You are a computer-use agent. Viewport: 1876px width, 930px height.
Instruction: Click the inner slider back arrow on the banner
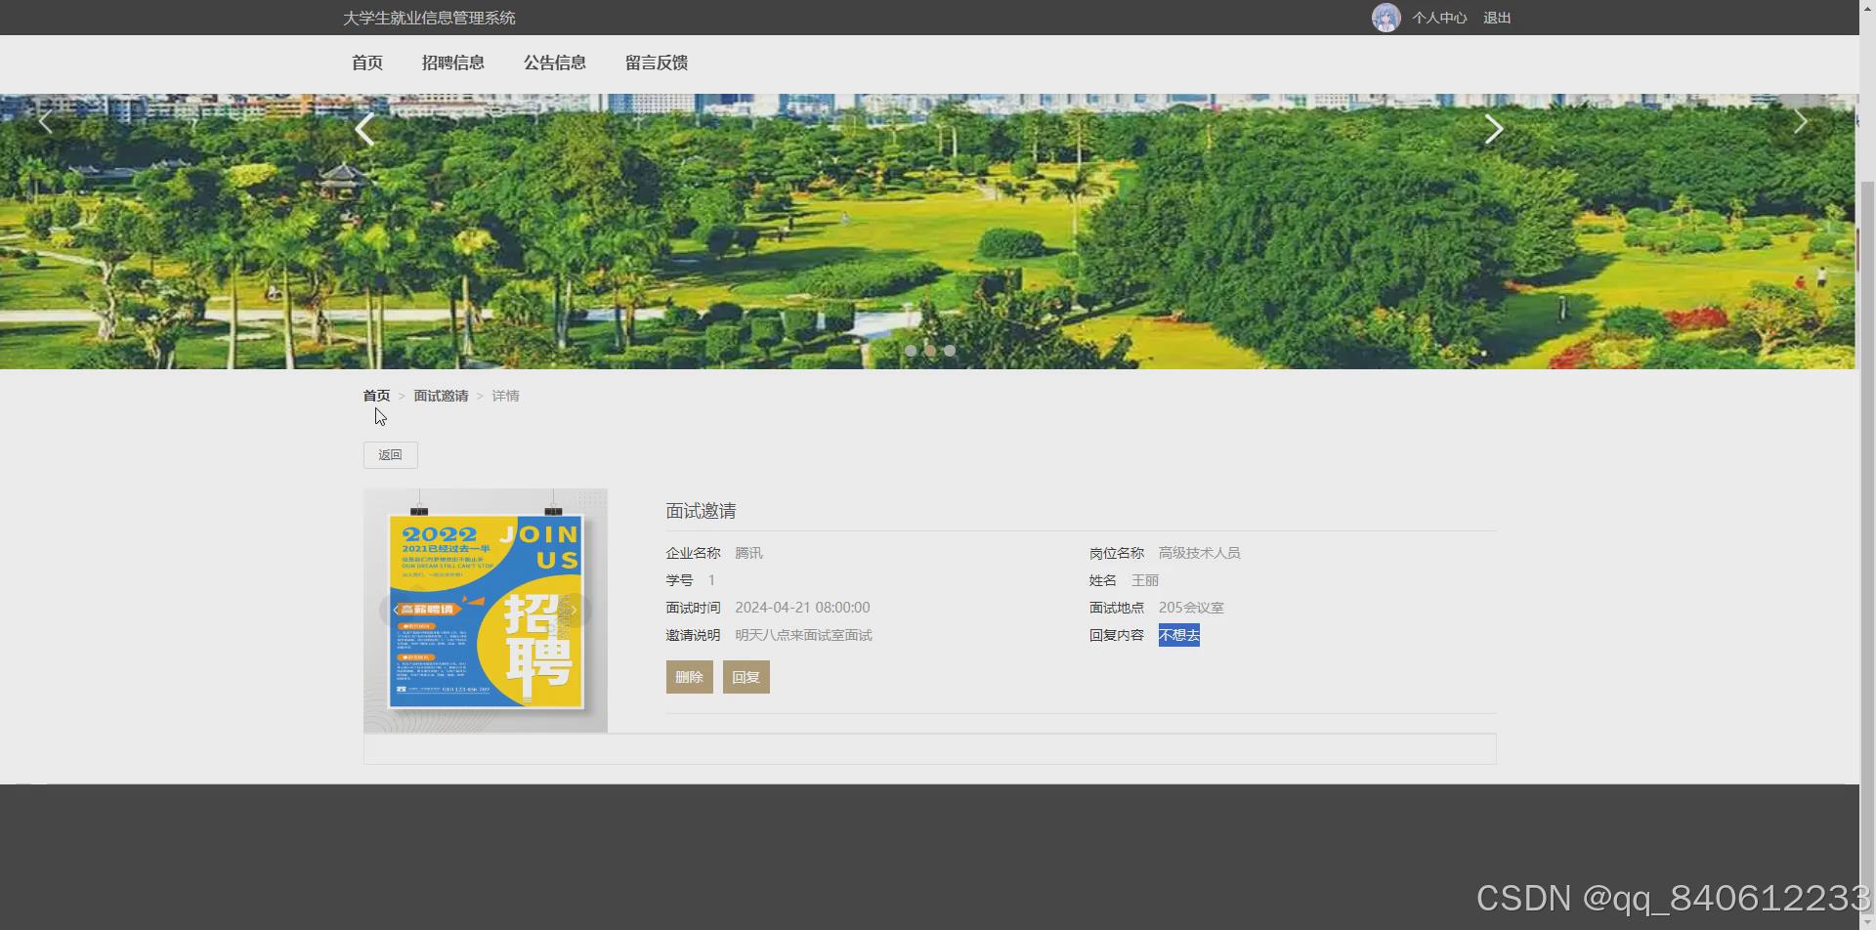[x=364, y=128]
